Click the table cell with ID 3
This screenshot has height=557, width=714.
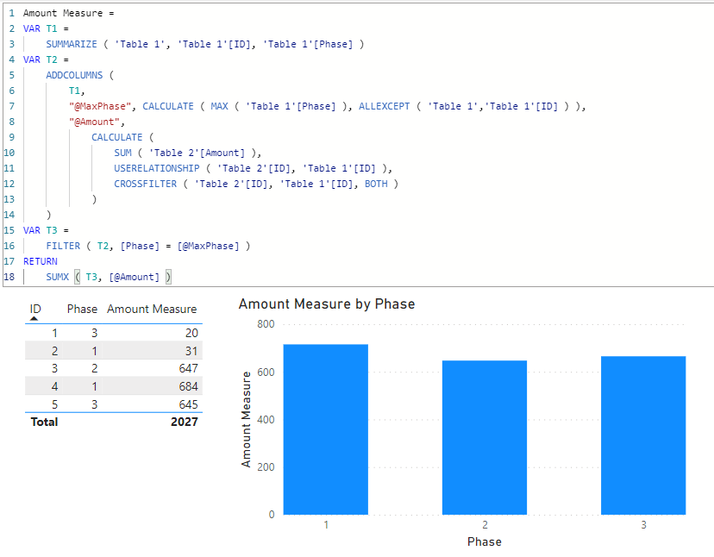pyautogui.click(x=54, y=368)
